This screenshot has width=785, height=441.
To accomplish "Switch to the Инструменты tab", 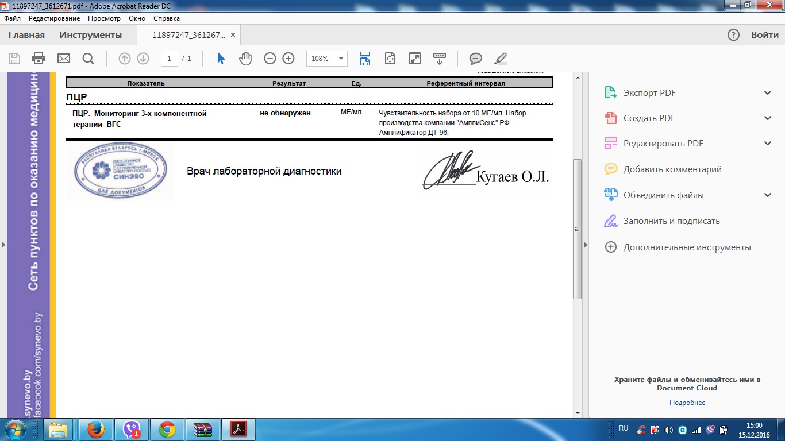I will pos(91,35).
